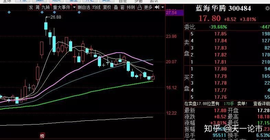This screenshot has width=270, height=140.
Task: Expand the dropdown arrow after the jump-to-end icon
Action: 163,8
